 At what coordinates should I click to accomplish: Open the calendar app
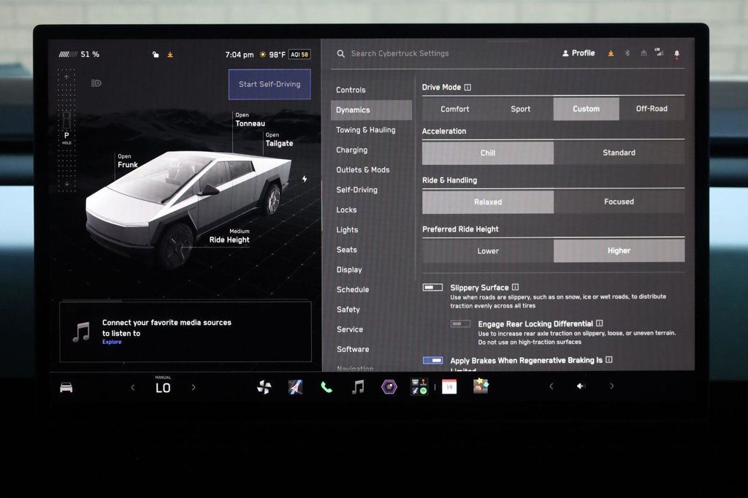[x=449, y=387]
